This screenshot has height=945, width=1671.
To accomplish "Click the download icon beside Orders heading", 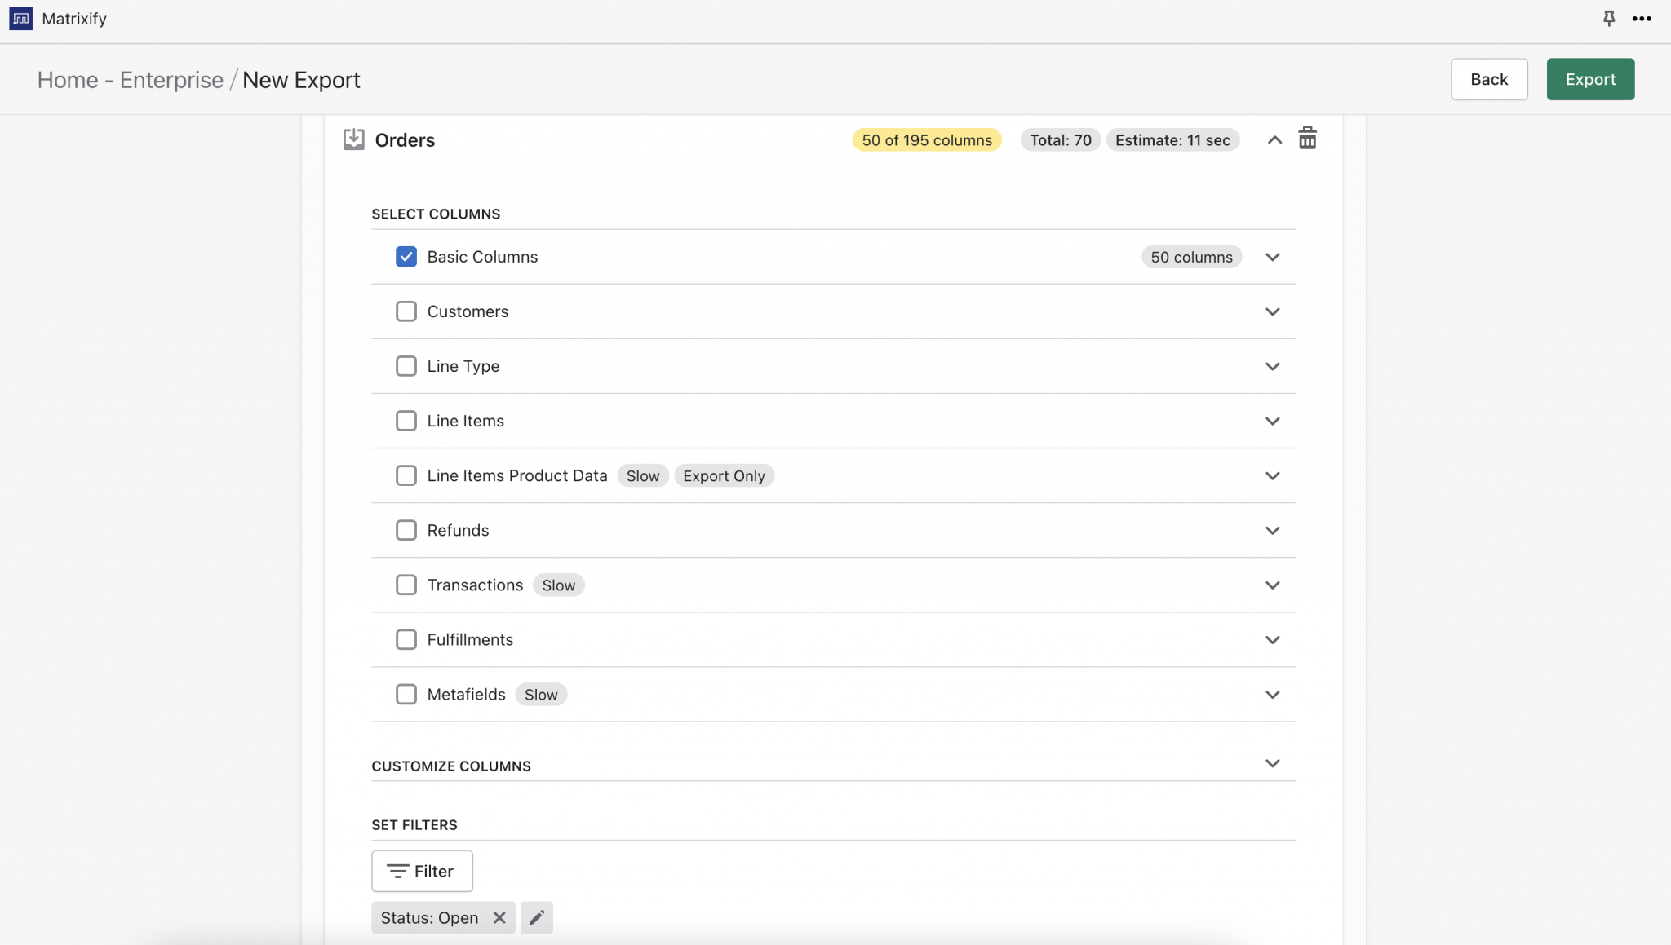I will click(353, 139).
